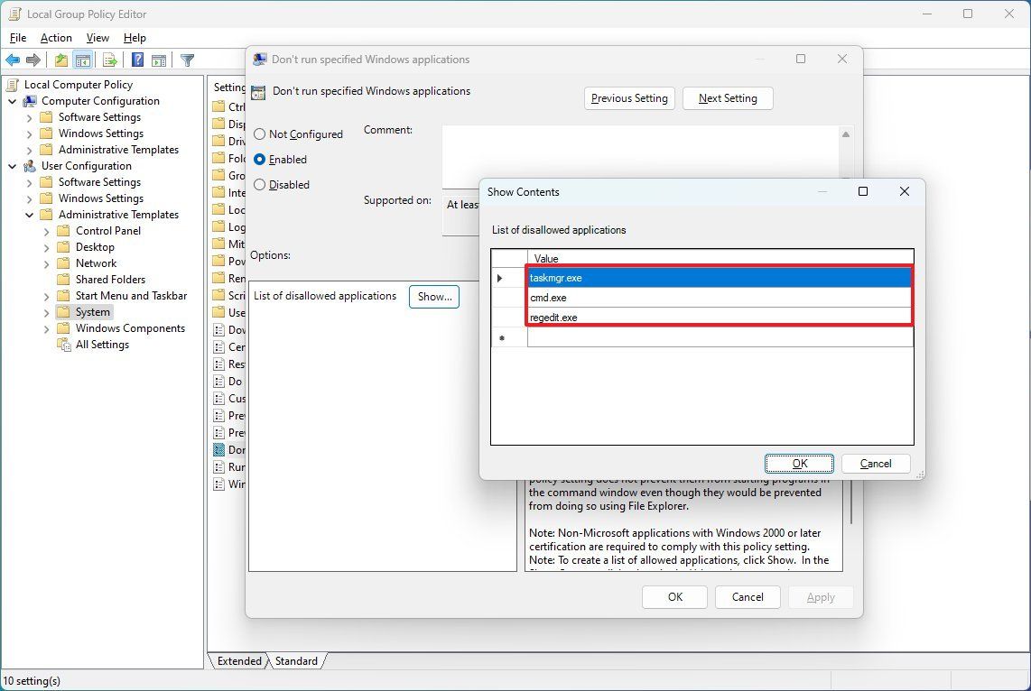Click the Filter icon in the toolbar
Image resolution: width=1031 pixels, height=691 pixels.
187,60
